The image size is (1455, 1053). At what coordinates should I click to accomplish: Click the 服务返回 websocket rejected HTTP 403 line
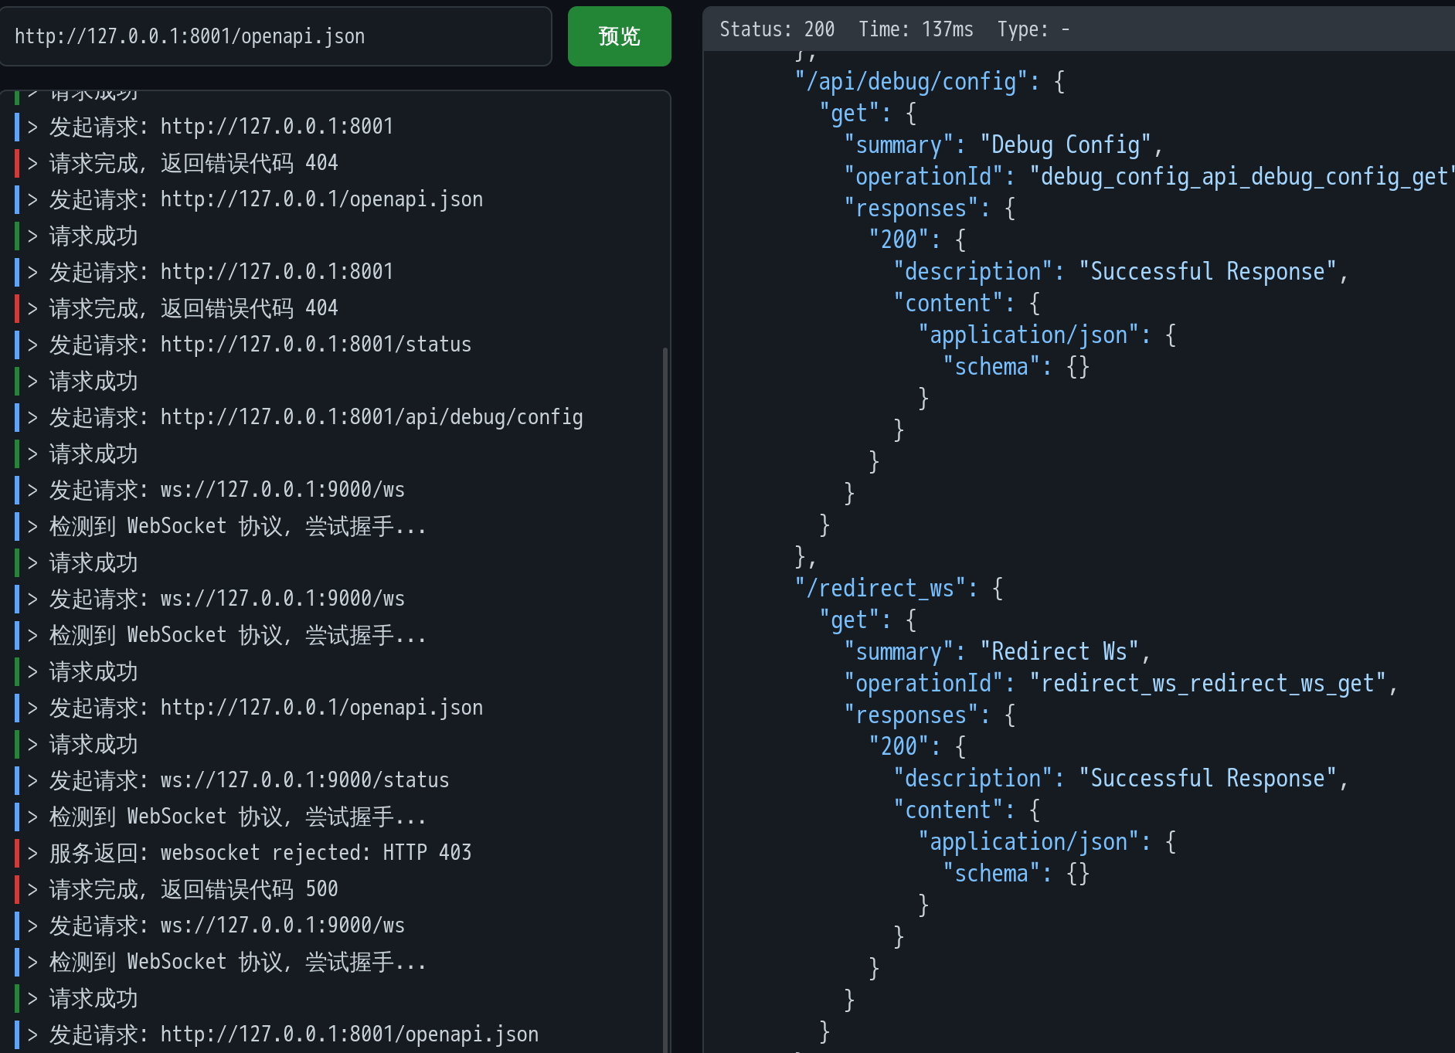point(260,853)
